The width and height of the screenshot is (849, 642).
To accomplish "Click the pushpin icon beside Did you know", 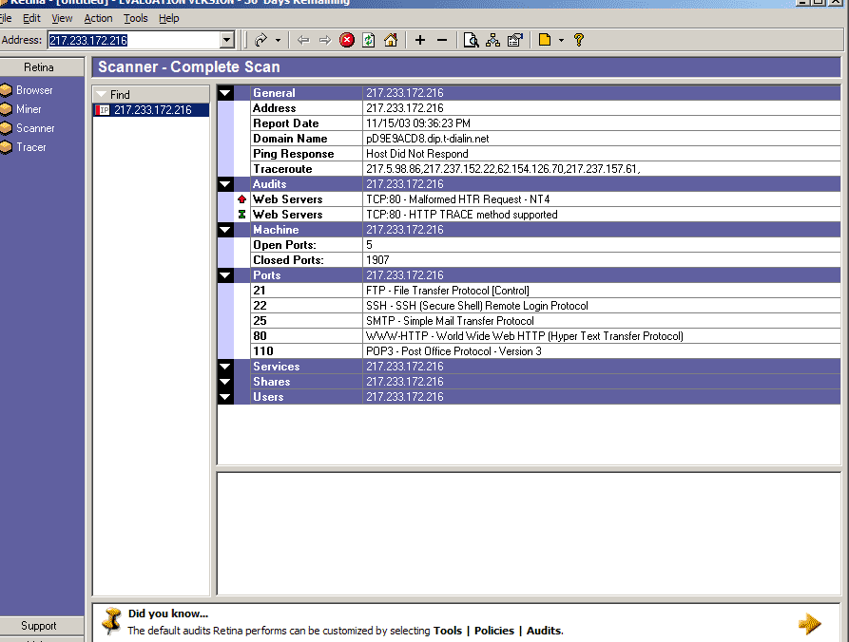I will pyautogui.click(x=112, y=621).
